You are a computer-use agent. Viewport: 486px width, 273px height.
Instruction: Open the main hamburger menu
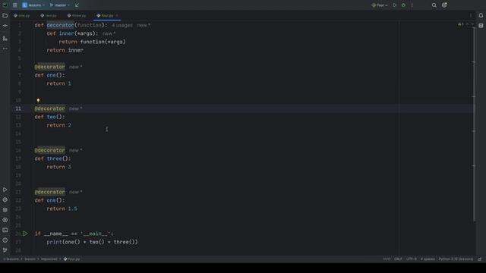pos(15,5)
